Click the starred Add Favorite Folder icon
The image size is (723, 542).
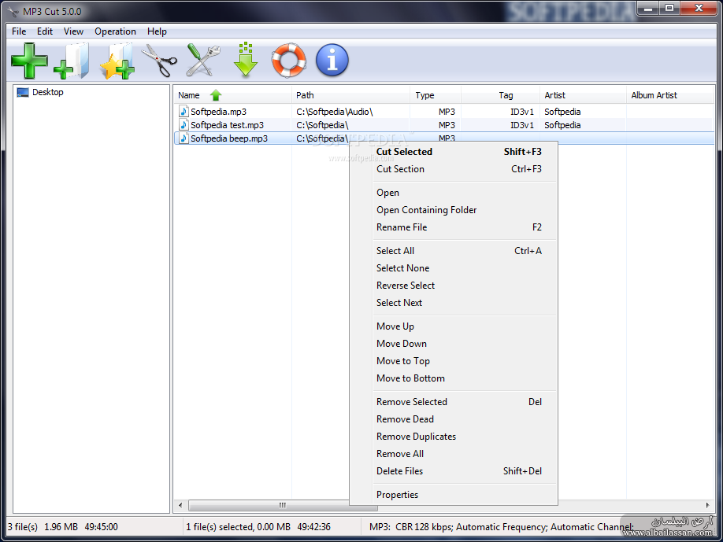(117, 61)
